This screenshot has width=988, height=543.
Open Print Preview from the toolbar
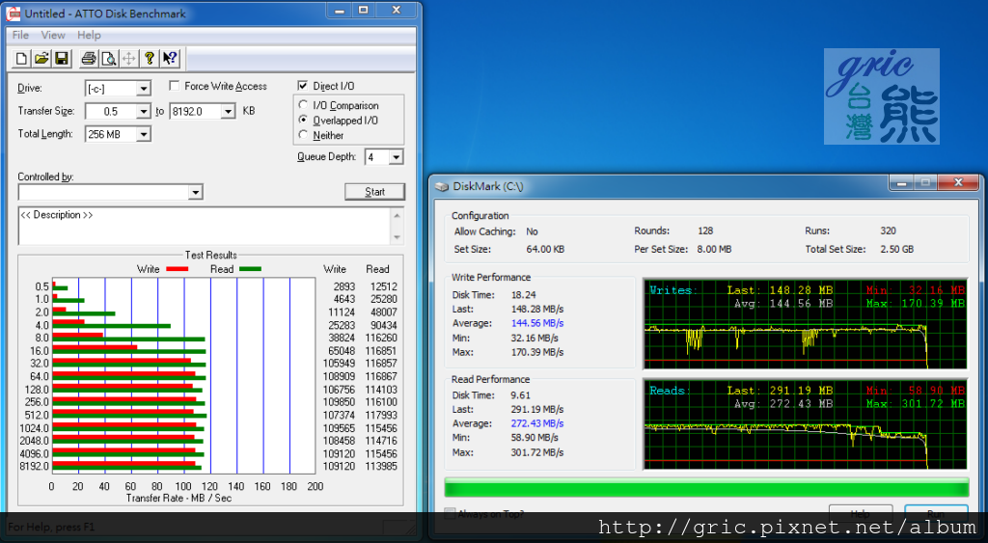pyautogui.click(x=109, y=58)
